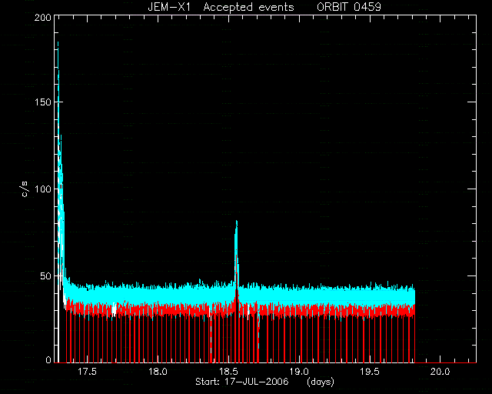Click the 0 label at the y-axis origin
This screenshot has width=492, height=394.
pos(48,359)
